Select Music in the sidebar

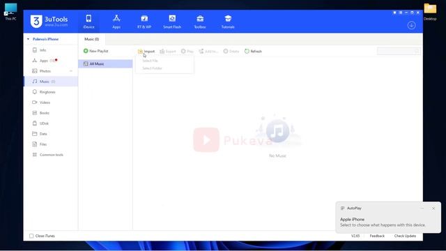(x=51, y=82)
